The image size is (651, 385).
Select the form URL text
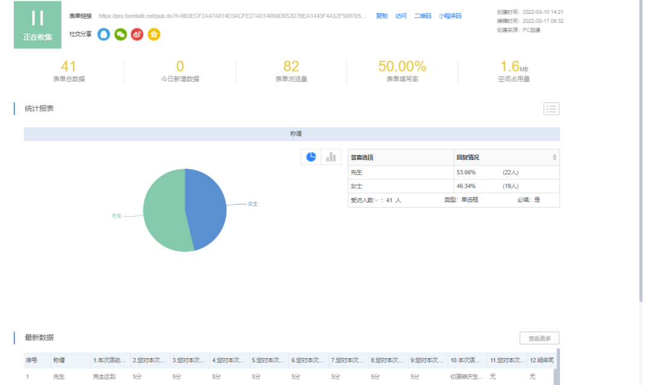tap(233, 16)
